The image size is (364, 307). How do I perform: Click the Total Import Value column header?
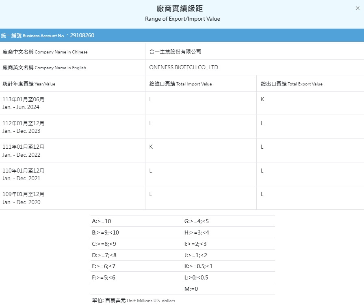pos(180,84)
